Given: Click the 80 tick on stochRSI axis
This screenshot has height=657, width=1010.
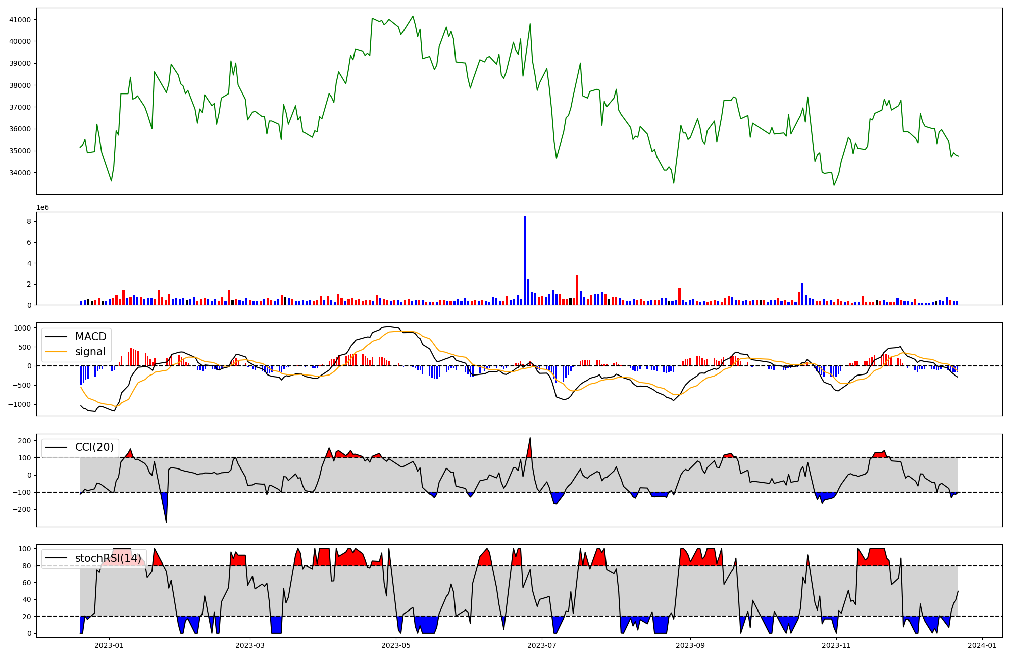Looking at the screenshot, I should click(27, 566).
